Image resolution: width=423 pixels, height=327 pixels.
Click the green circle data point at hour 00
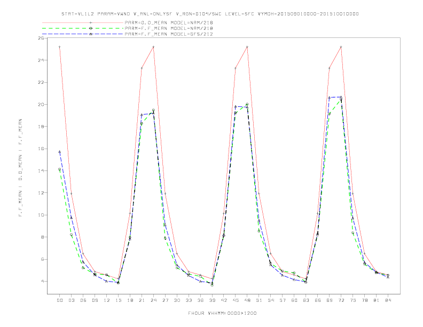(x=60, y=169)
